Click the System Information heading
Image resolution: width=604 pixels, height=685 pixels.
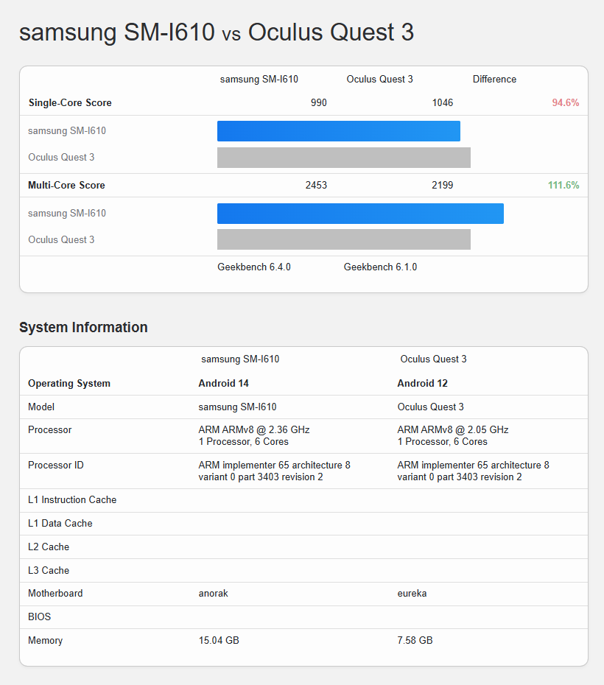(x=83, y=327)
